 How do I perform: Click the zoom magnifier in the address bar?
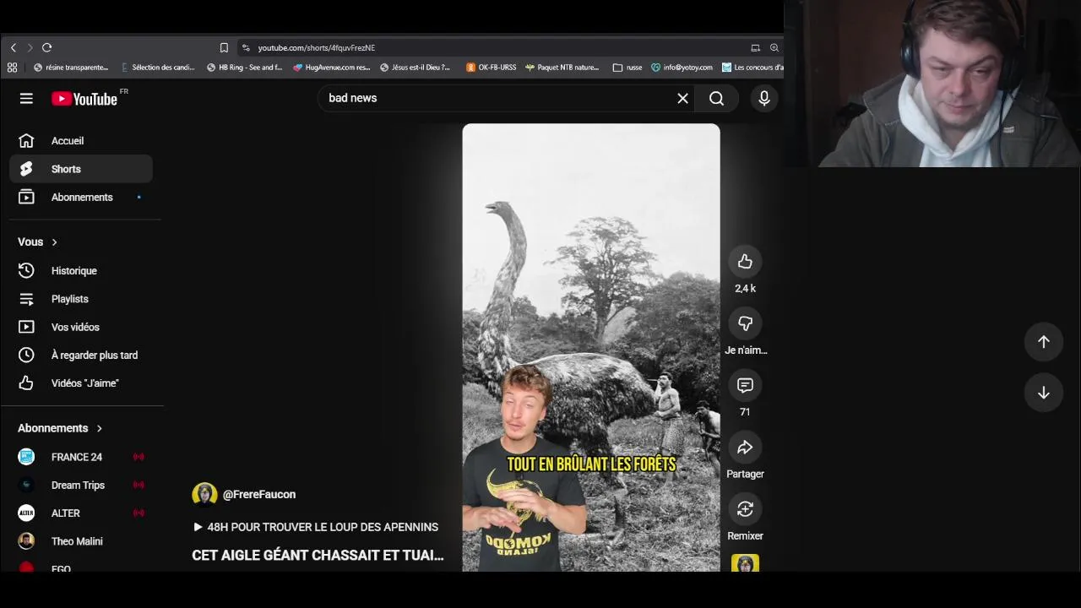tap(774, 48)
